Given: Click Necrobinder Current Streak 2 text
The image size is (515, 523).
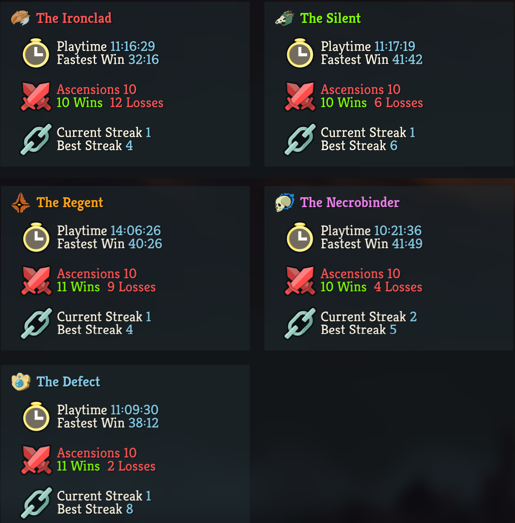Looking at the screenshot, I should point(369,317).
